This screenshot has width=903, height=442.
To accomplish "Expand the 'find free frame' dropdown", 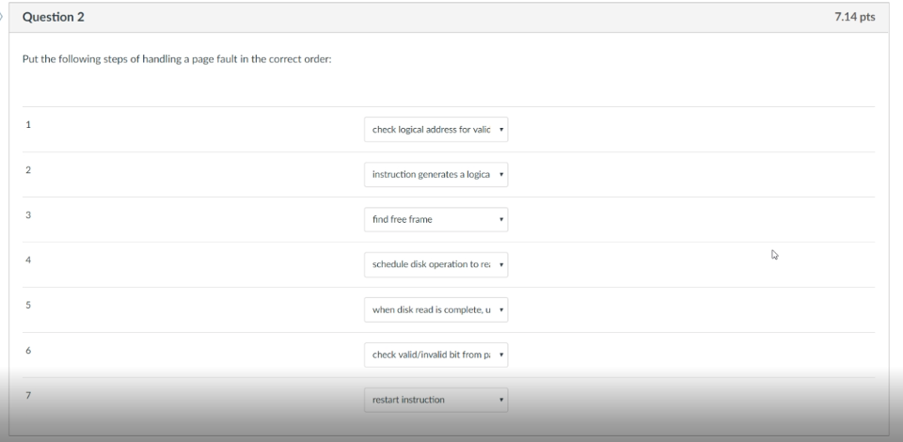I will pos(436,220).
